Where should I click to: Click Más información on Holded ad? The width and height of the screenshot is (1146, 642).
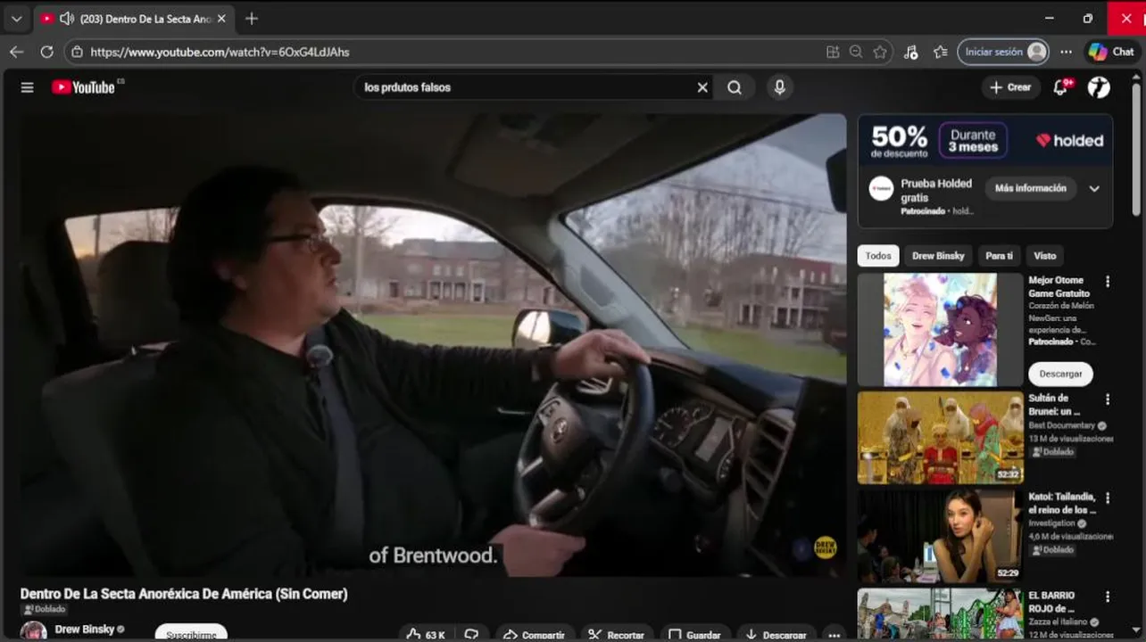(x=1031, y=188)
